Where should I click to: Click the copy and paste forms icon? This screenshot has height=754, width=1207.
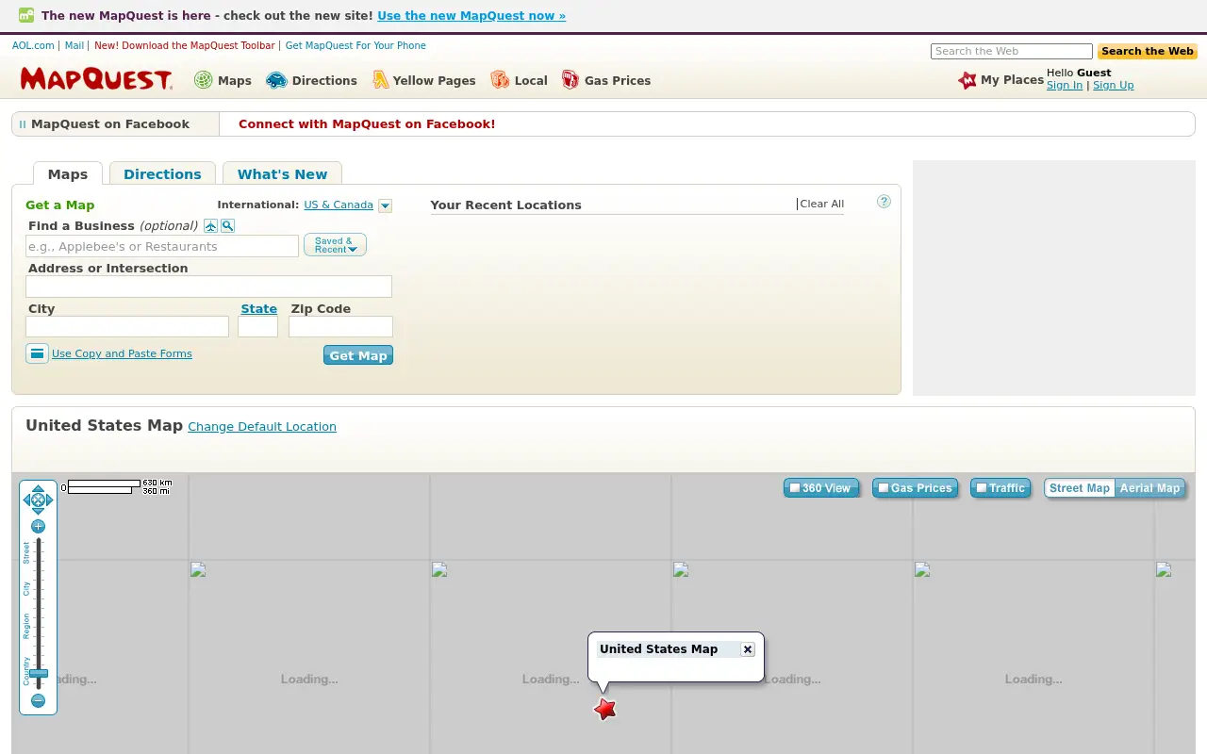(37, 353)
